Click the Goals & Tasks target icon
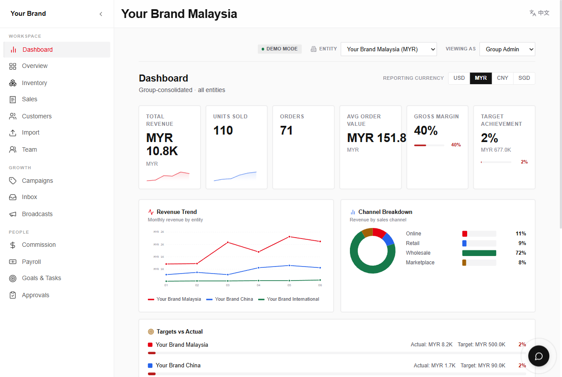 tap(13, 278)
